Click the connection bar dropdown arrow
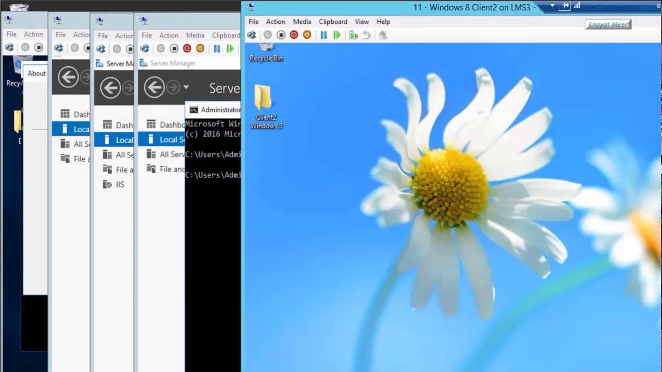 (552, 6)
